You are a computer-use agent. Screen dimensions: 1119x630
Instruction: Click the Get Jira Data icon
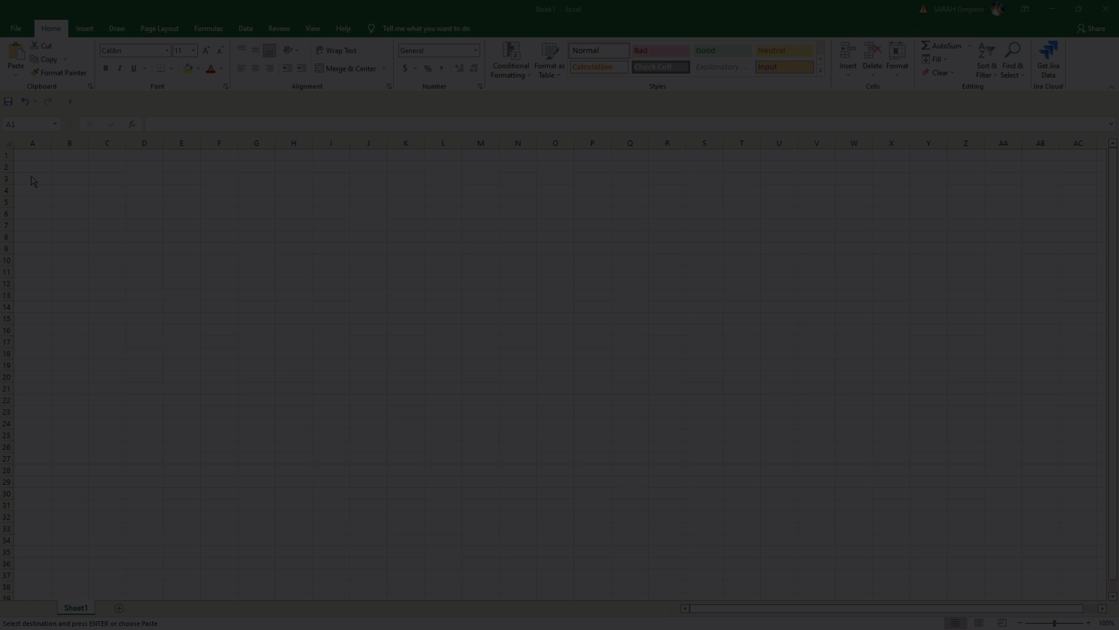click(1048, 52)
